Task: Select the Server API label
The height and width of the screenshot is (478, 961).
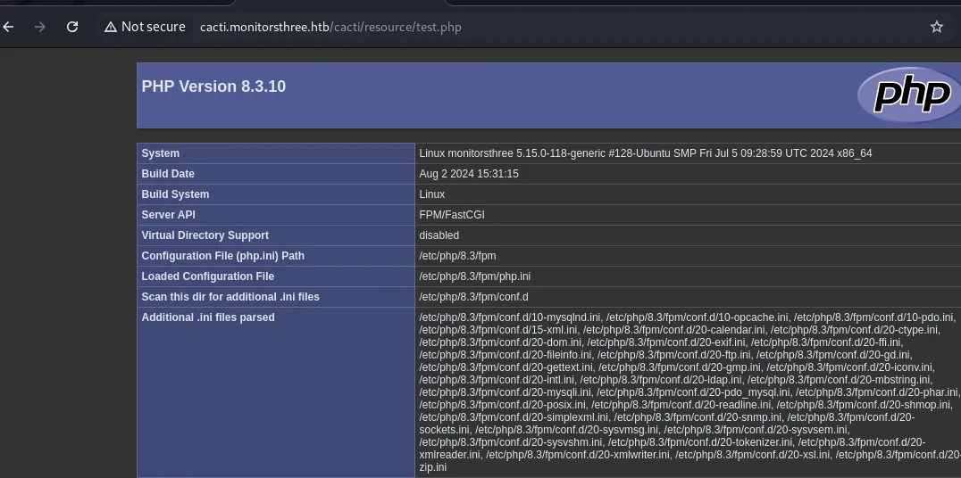Action: 169,215
